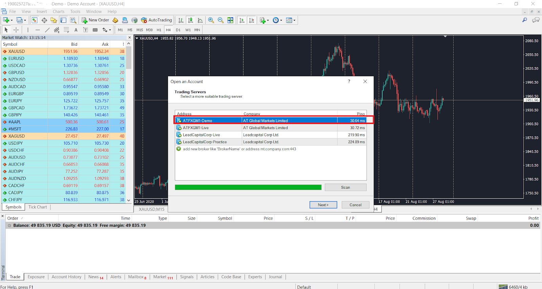The width and height of the screenshot is (542, 289).
Task: Select the text label tool
Action: click(85, 30)
